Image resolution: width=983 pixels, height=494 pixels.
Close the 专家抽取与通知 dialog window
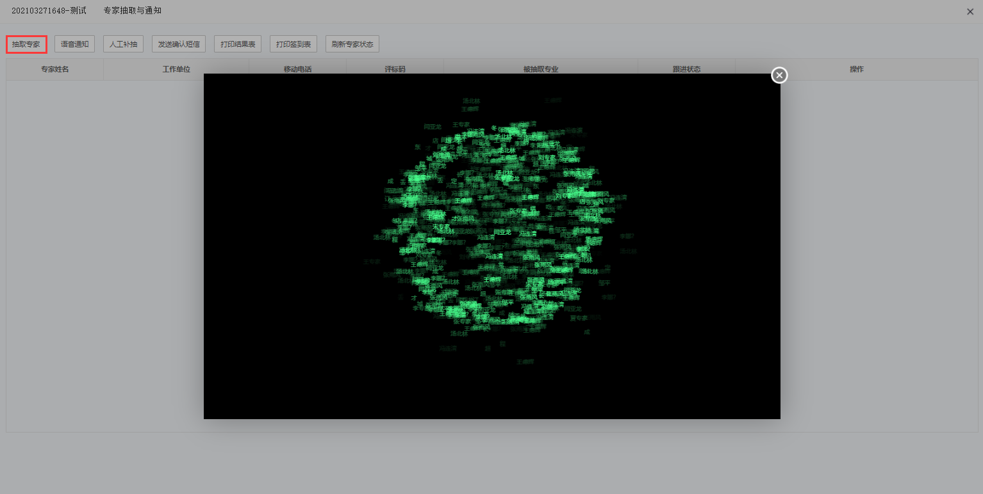coord(970,12)
